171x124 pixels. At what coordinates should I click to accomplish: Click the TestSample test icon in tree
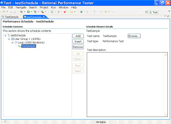coord(19,46)
